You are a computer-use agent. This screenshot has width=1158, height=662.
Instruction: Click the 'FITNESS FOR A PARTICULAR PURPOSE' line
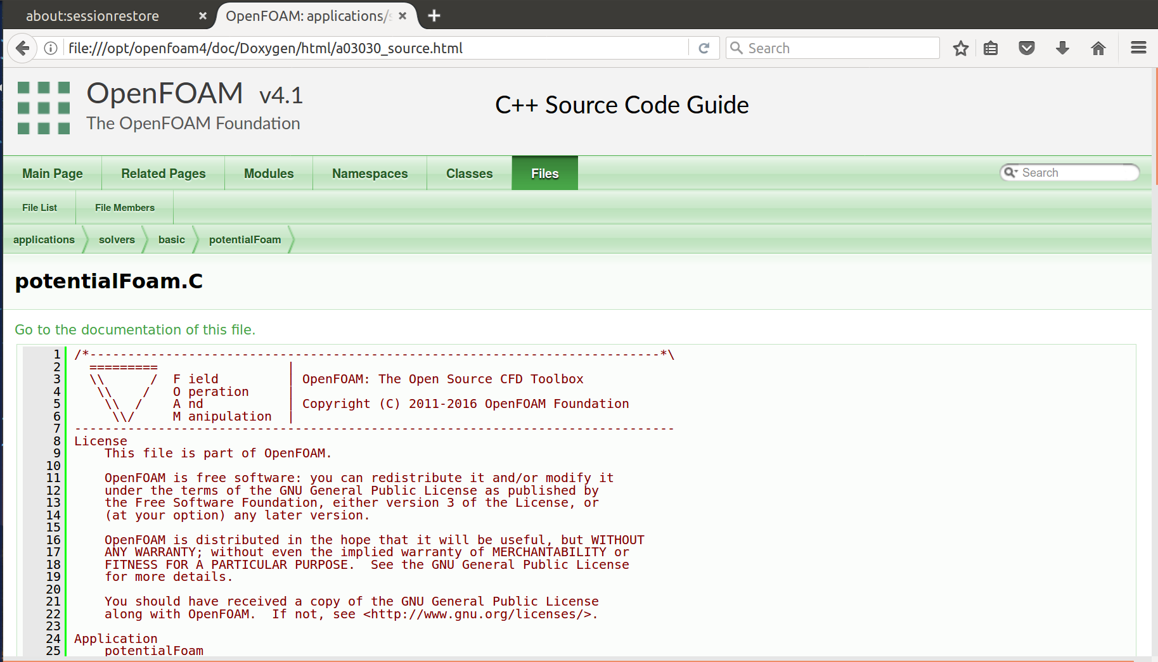(x=367, y=565)
